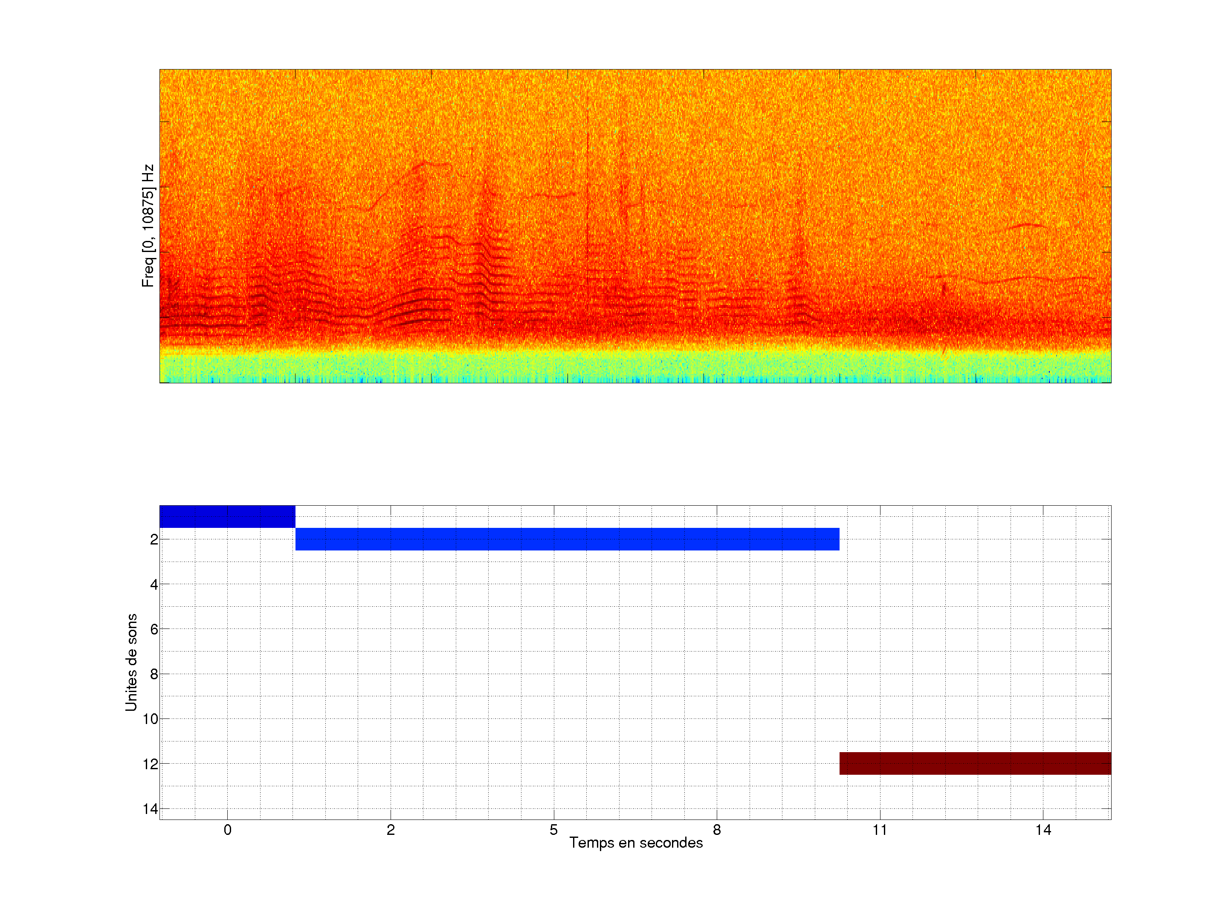Click tick label 0 on the time axis

(x=228, y=830)
